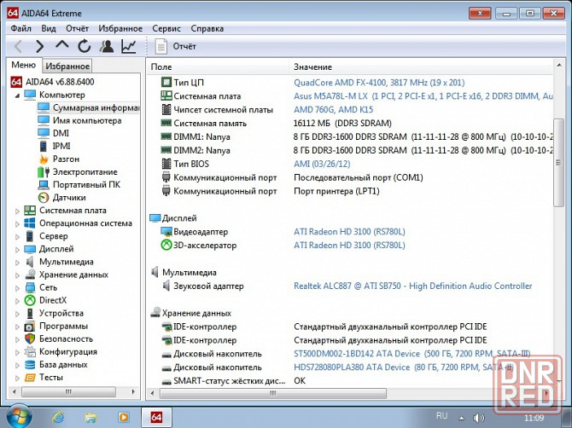
Task: Open the Отчёт menu in menu bar
Action: pyautogui.click(x=77, y=28)
